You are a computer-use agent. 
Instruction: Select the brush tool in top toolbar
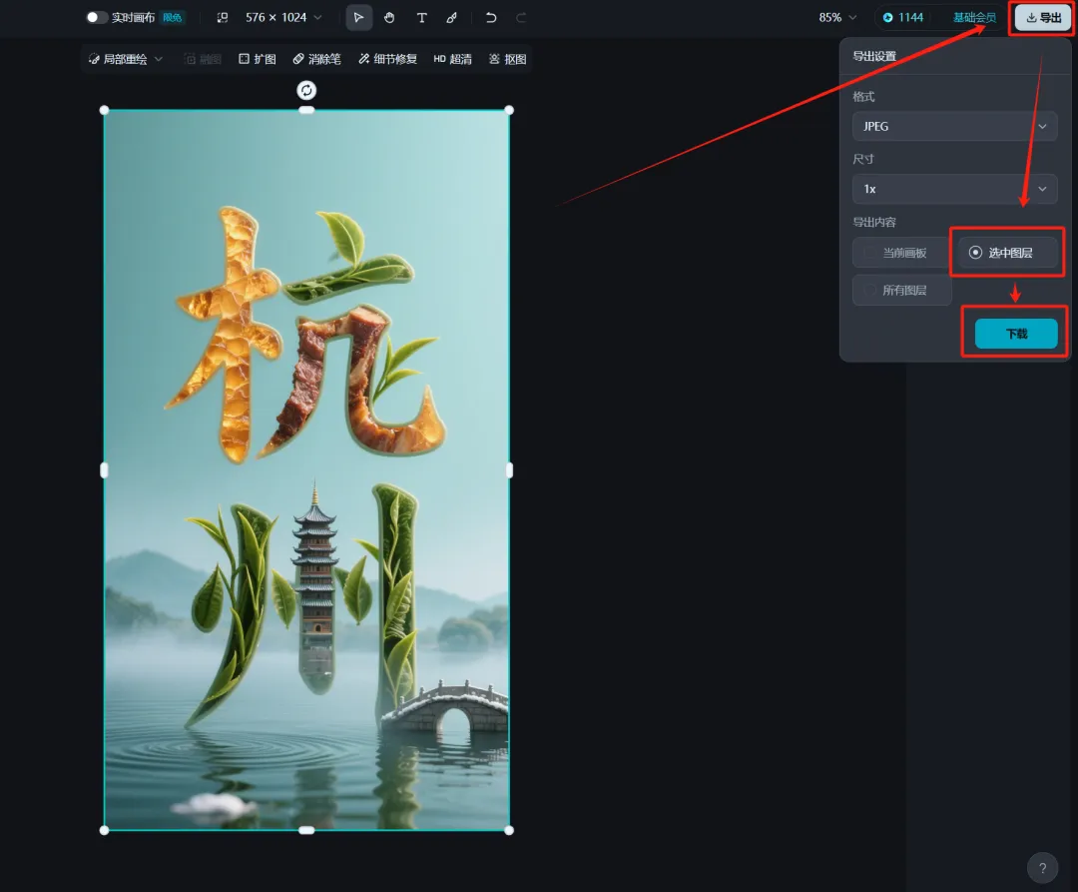(452, 18)
